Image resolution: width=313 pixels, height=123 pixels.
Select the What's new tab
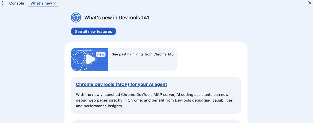point(41,3)
